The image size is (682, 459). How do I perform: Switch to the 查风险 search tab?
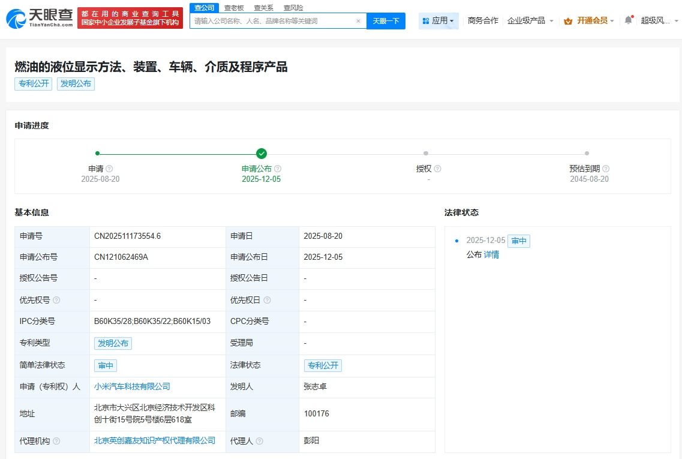coord(293,8)
